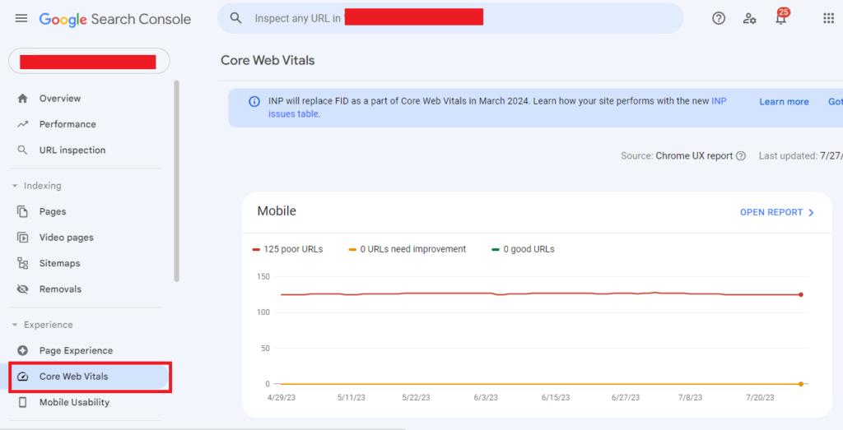The height and width of the screenshot is (430, 843).
Task: Click the Overview home icon
Action: click(x=22, y=98)
